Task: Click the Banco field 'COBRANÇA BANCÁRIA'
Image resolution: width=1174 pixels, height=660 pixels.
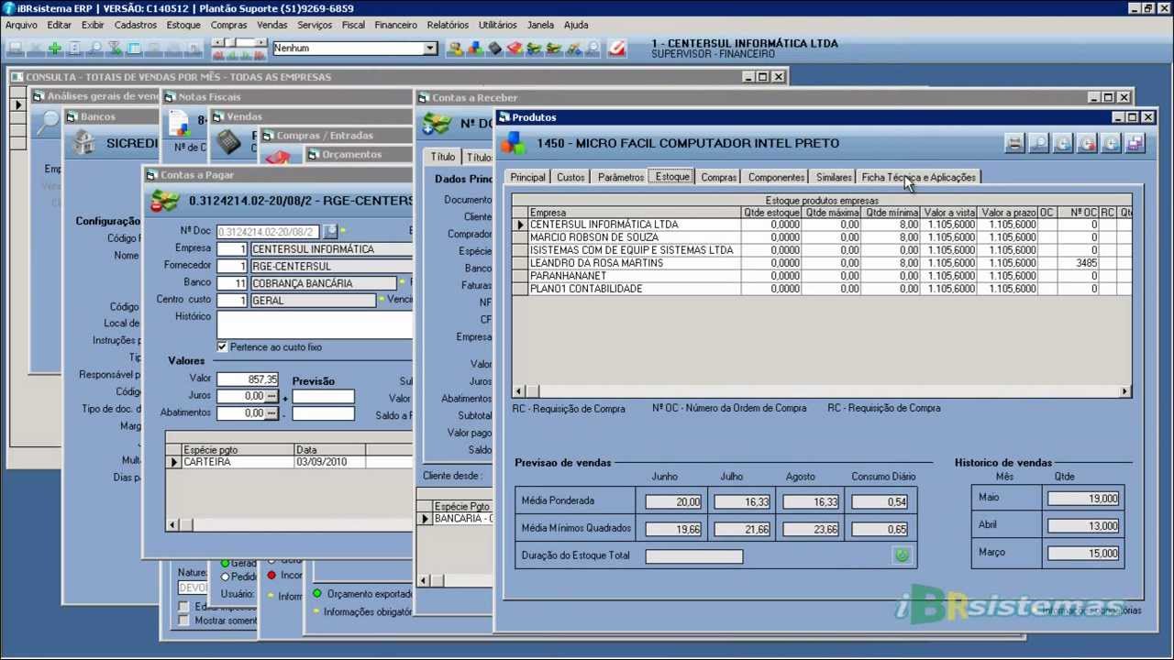Action: tap(324, 283)
